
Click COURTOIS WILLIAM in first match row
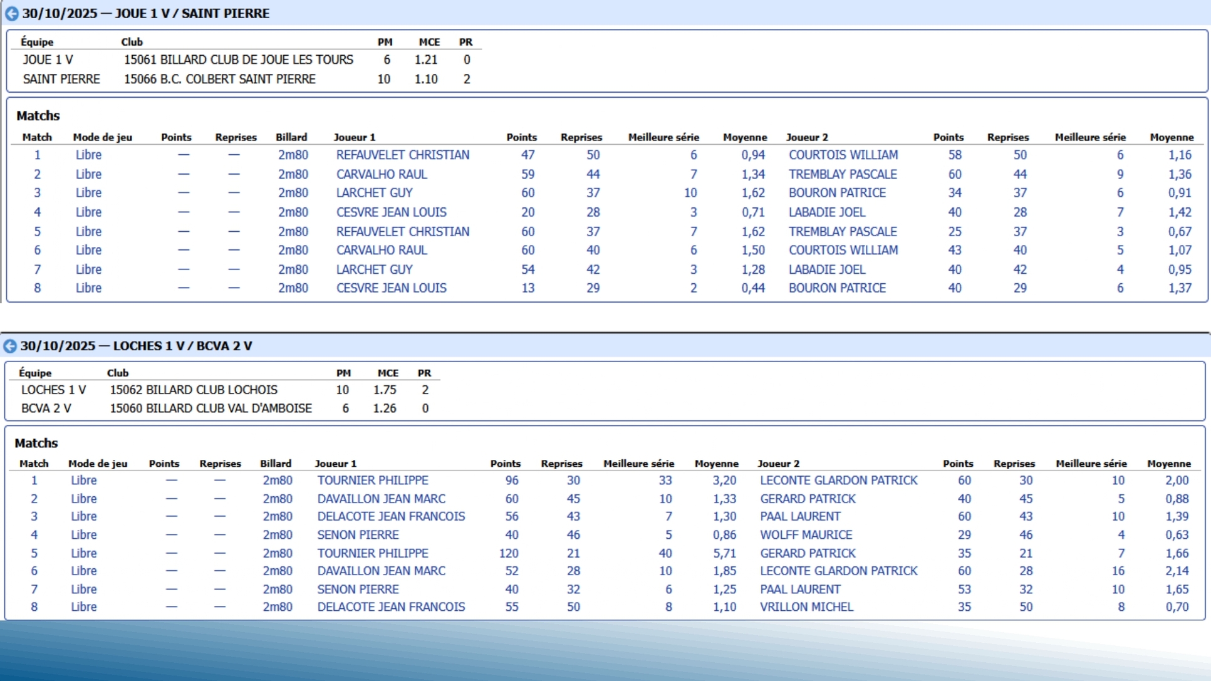[x=843, y=155]
